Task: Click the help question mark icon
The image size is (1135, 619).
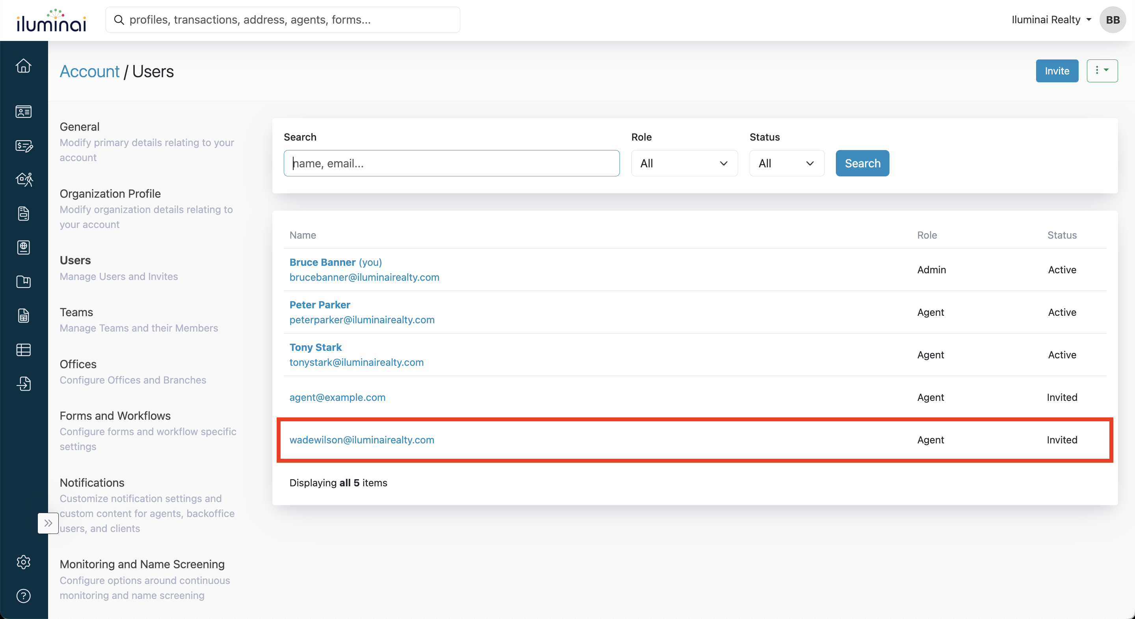Action: (x=23, y=596)
